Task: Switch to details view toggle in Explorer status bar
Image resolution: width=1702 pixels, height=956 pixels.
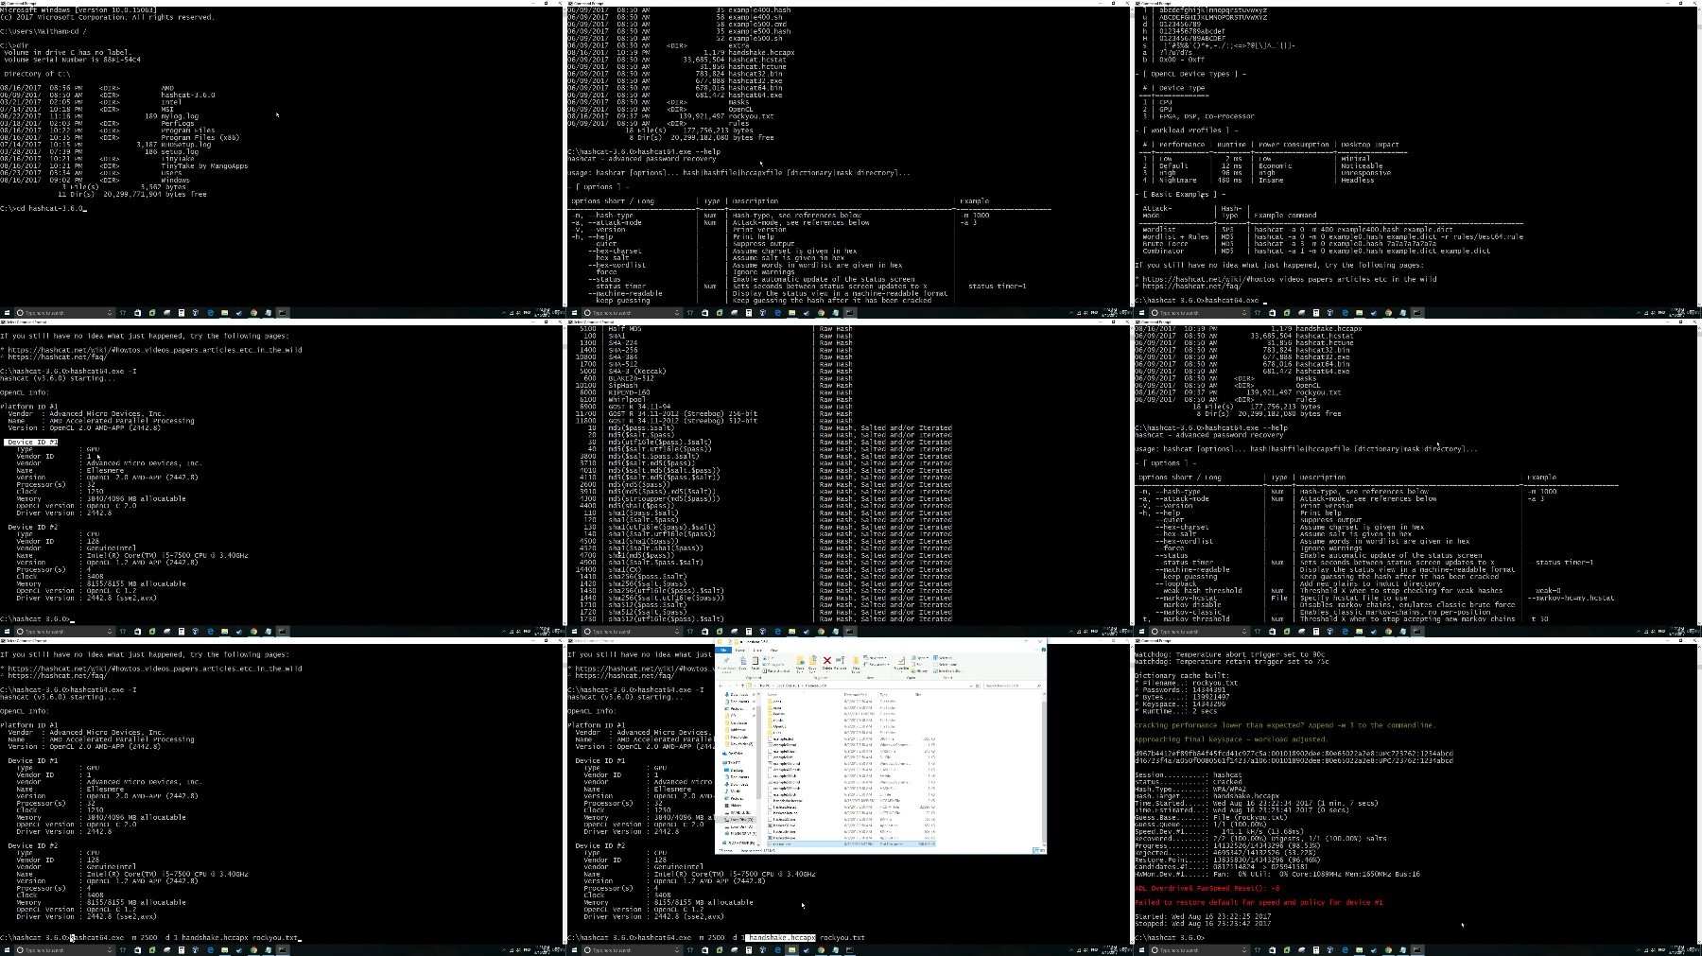Action: coord(1035,850)
